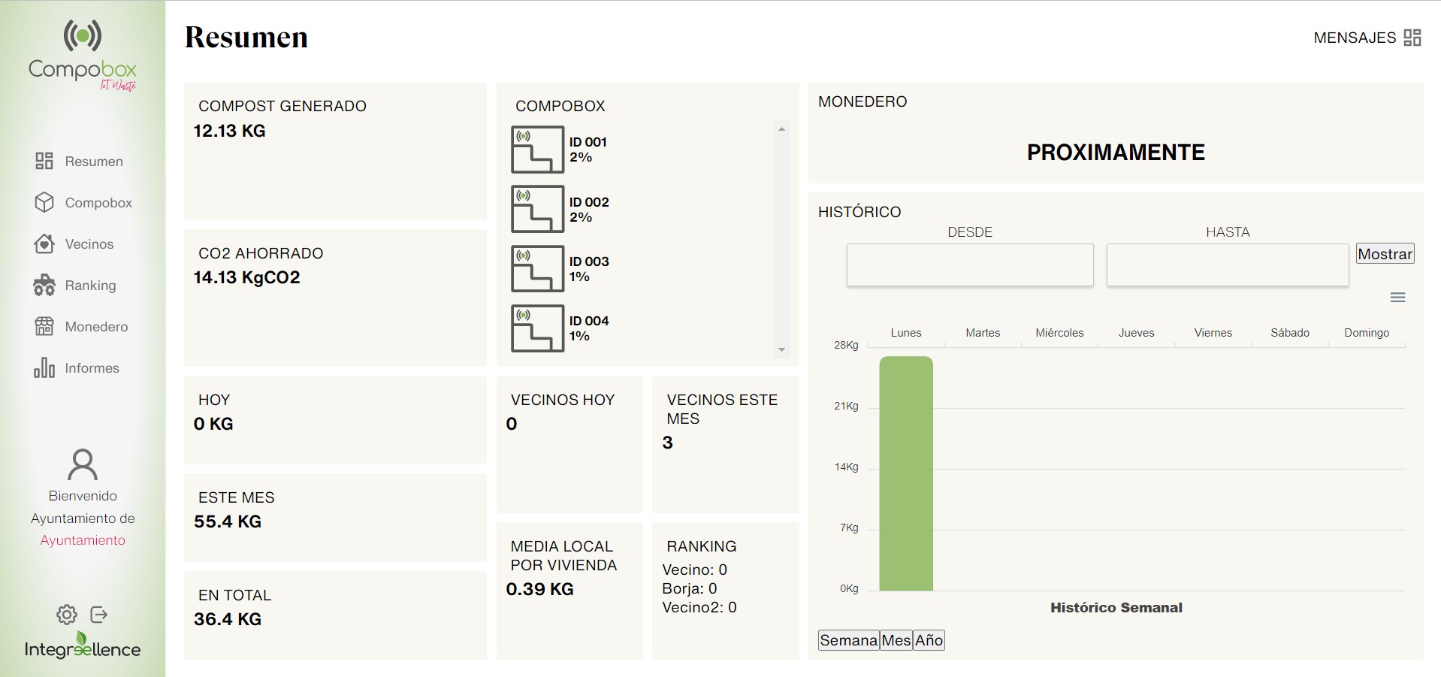Switch history chart to Mes
Viewport: 1441px width, 677px height.
click(x=896, y=640)
